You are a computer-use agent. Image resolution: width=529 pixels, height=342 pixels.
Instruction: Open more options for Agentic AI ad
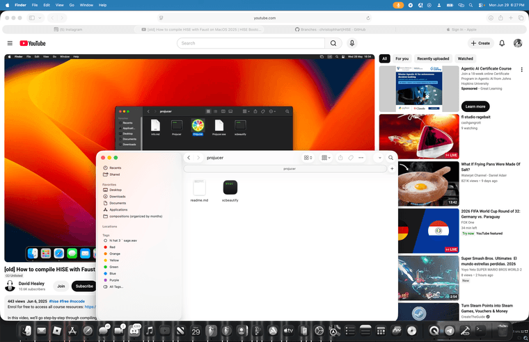(521, 70)
